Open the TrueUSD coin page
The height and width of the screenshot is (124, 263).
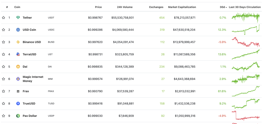(29, 104)
